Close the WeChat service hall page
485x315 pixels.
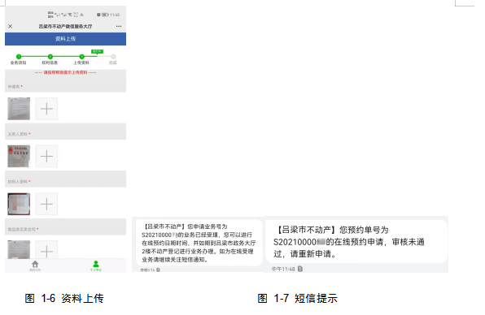coord(11,27)
